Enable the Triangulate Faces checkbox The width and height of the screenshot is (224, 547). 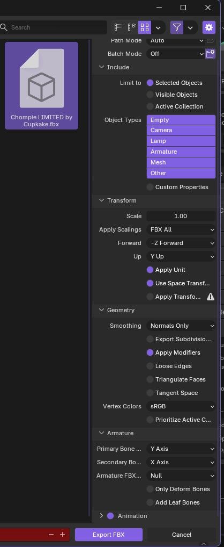pyautogui.click(x=150, y=379)
